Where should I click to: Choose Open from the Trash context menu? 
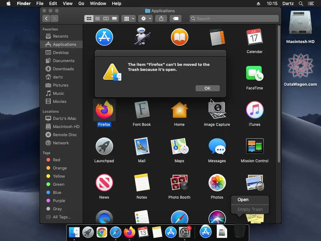click(x=250, y=200)
